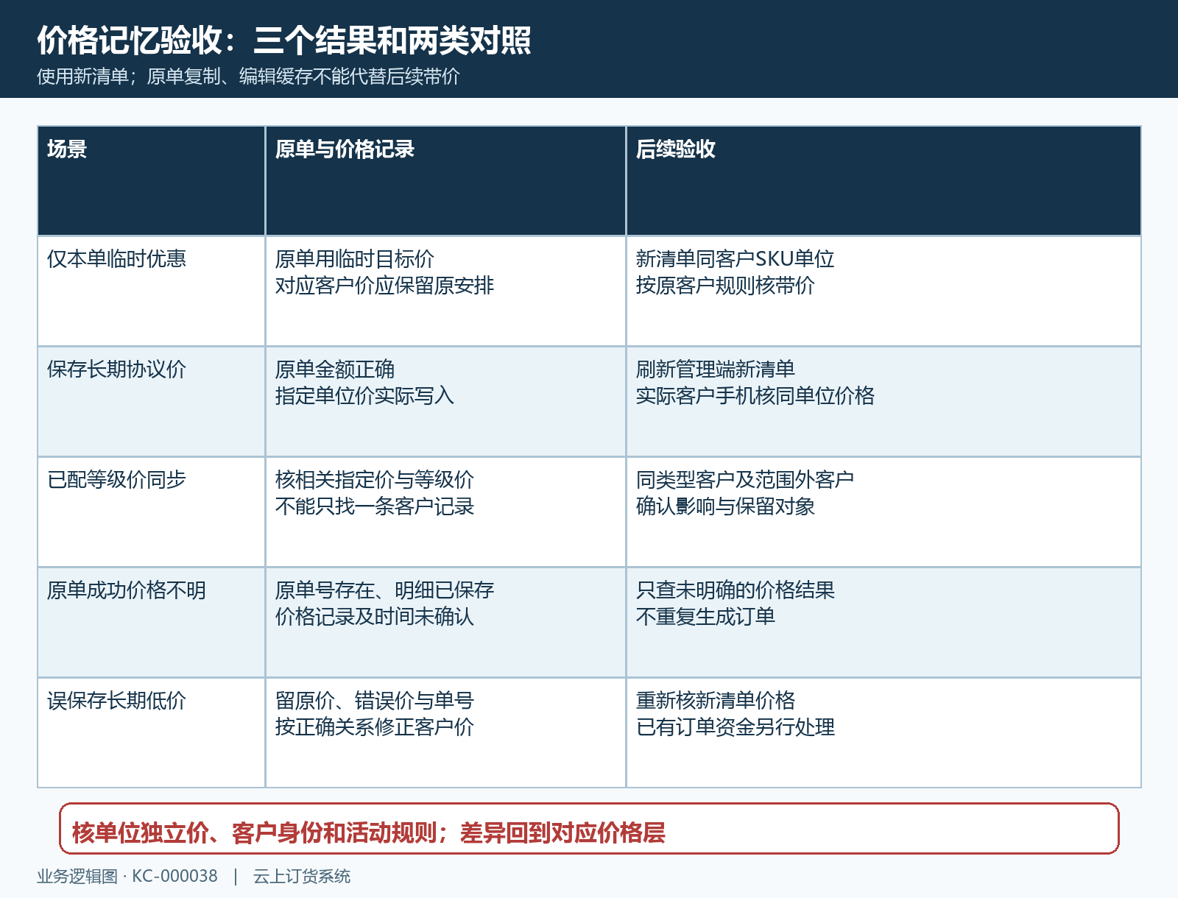Click the cell 仅本单临时优惠
Screen dimensions: 1178x898
tap(151, 291)
